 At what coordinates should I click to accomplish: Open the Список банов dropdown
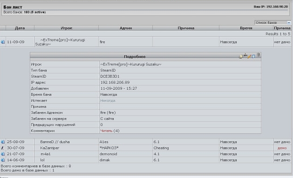coord(273,23)
